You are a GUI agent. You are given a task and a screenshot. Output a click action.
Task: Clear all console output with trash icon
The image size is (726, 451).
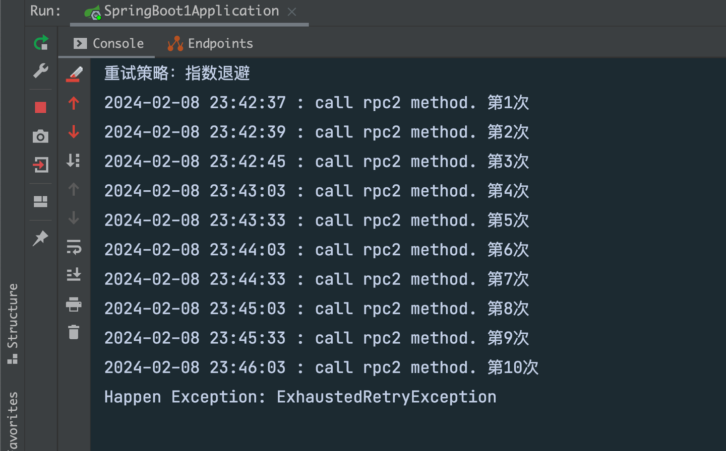click(74, 332)
